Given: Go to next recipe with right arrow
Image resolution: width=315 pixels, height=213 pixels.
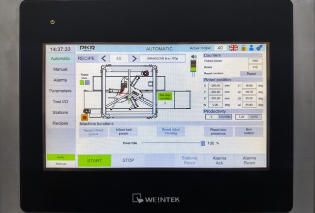Looking at the screenshot, I should [x=133, y=59].
